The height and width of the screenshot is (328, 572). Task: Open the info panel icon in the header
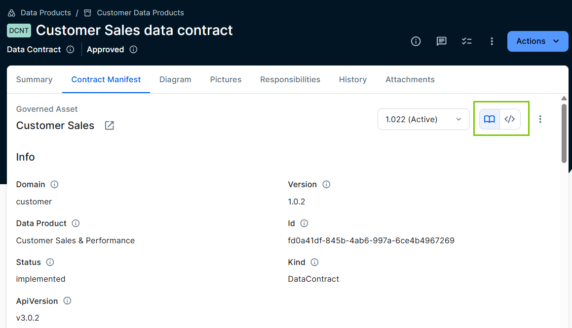click(416, 41)
